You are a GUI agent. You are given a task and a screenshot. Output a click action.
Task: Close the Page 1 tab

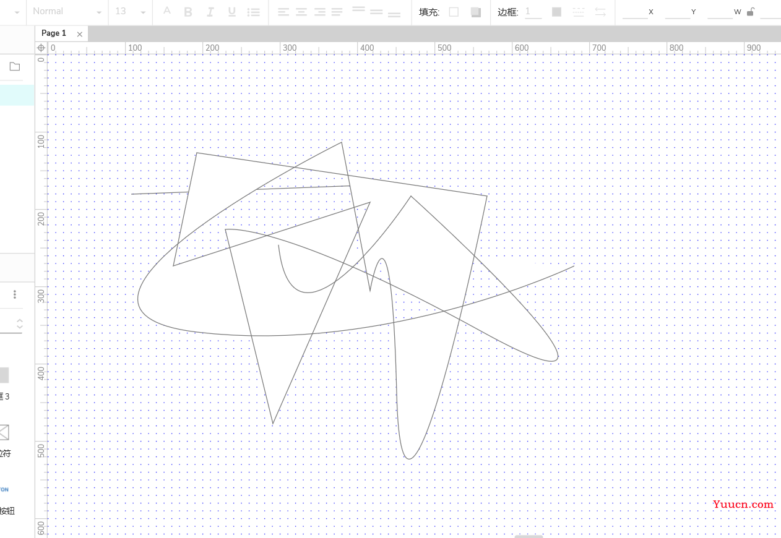pos(80,34)
